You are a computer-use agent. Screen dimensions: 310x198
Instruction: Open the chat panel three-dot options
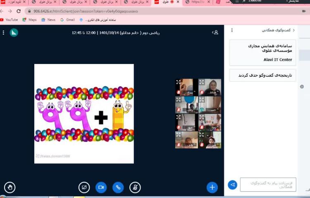point(232,30)
